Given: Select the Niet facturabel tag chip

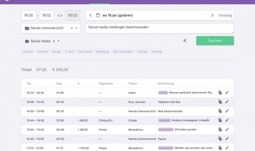Looking at the screenshot, I should 123,52.
